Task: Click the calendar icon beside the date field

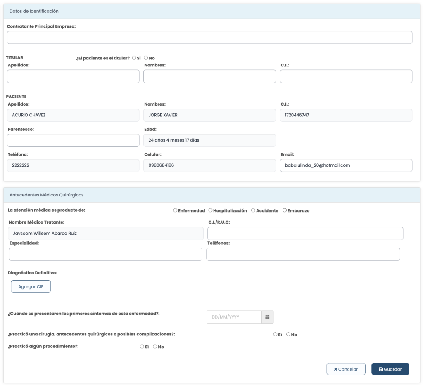Action: coord(267,317)
